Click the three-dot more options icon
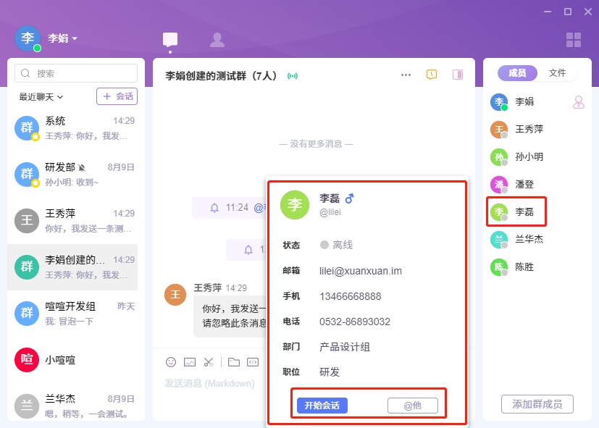This screenshot has width=599, height=428. 406,75
